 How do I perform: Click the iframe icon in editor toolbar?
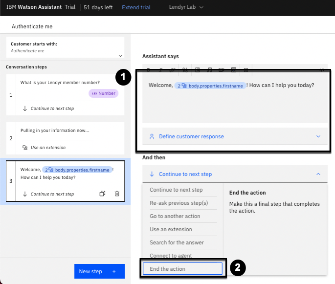coord(234,69)
